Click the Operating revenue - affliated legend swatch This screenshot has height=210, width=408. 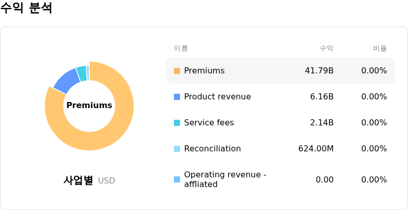pyautogui.click(x=177, y=179)
